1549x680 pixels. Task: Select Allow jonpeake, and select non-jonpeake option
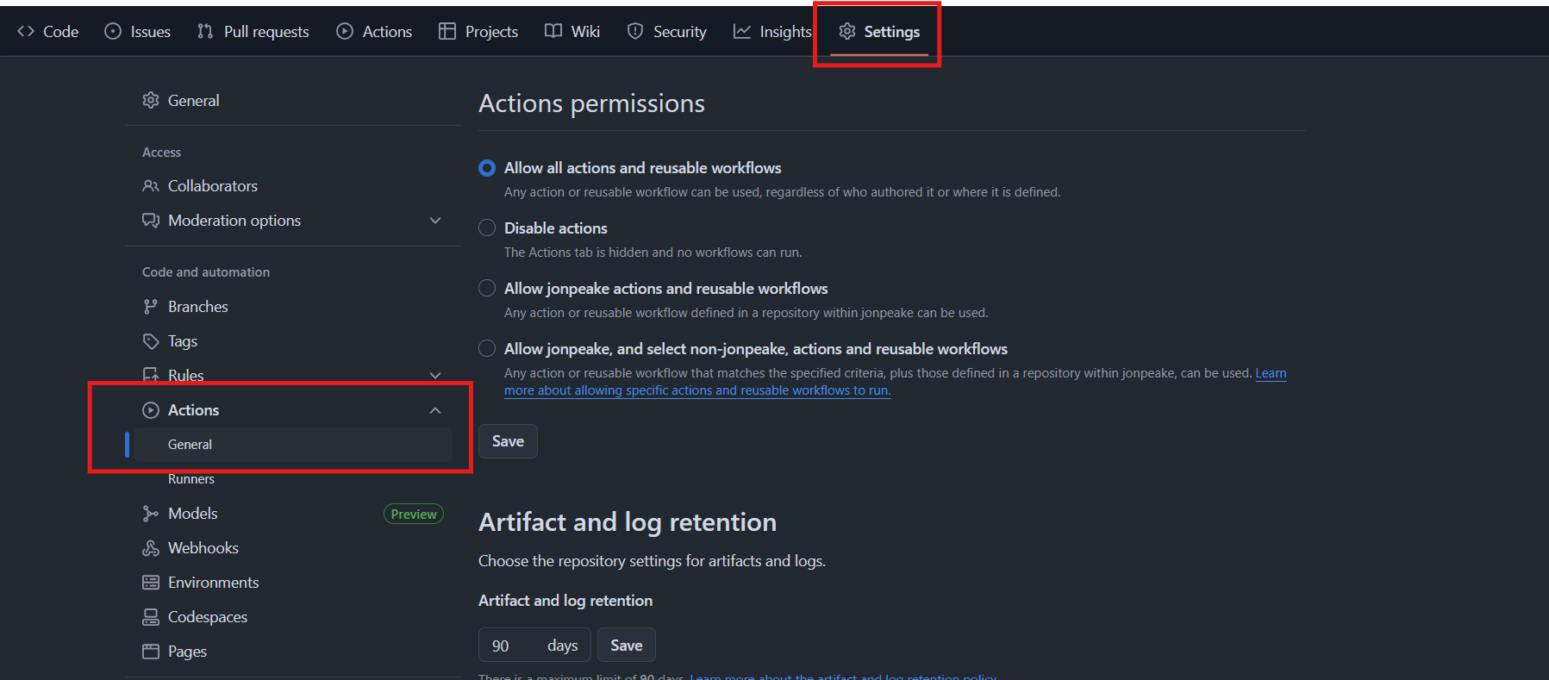[x=487, y=349]
